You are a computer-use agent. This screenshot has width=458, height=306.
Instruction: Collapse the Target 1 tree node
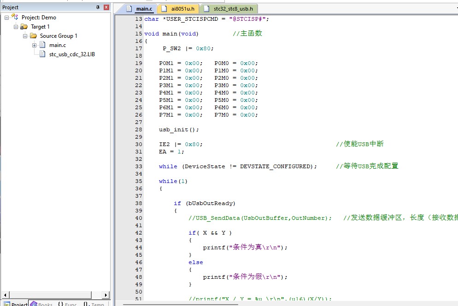click(16, 27)
